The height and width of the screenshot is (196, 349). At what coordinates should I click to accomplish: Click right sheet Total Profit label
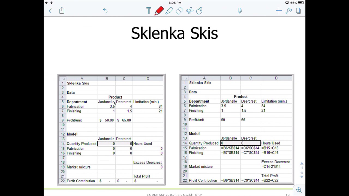(270, 176)
